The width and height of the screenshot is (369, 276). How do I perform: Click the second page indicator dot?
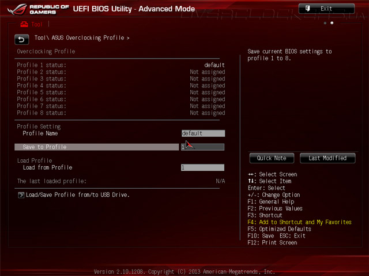tap(332, 23)
